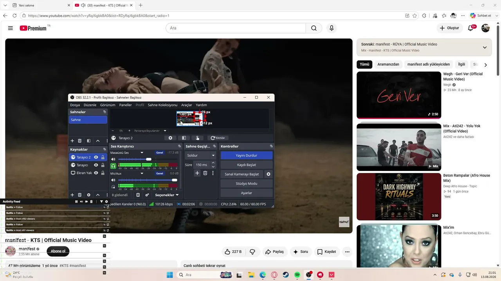Open OBS Ayarlar settings button
This screenshot has width=501, height=281.
[246, 193]
